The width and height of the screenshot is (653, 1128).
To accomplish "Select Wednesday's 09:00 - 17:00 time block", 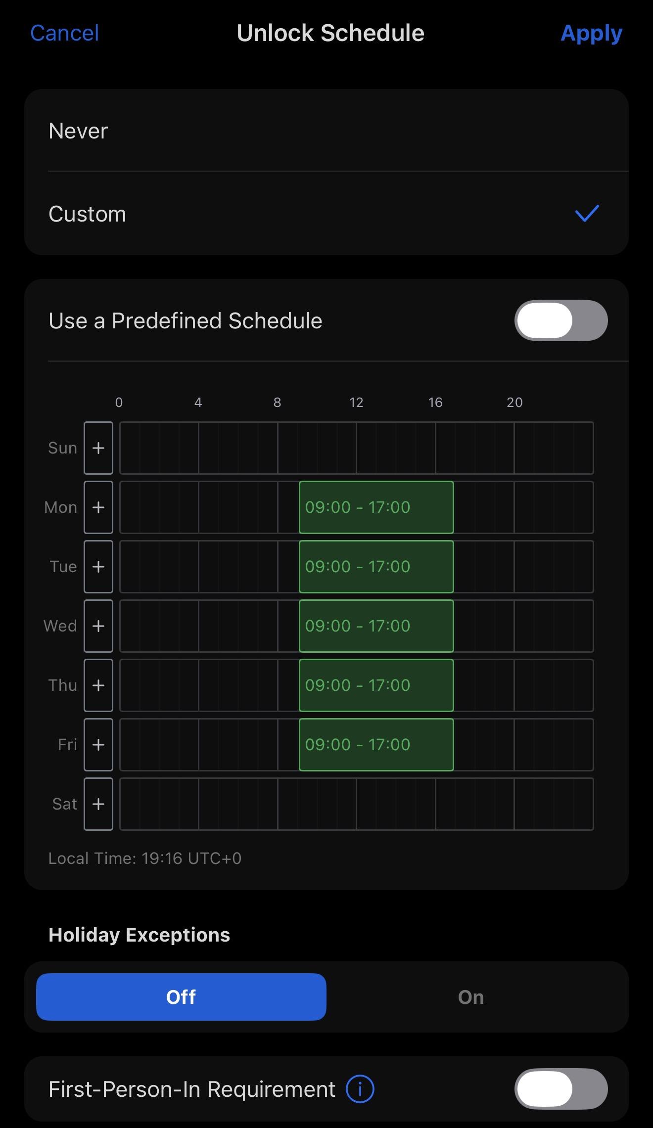I will 376,626.
